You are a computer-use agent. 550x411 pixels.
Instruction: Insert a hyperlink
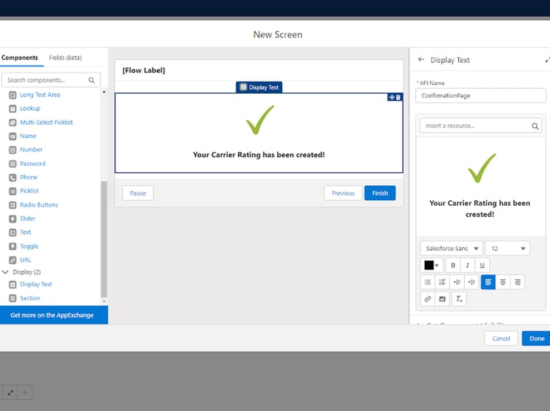[x=428, y=299]
